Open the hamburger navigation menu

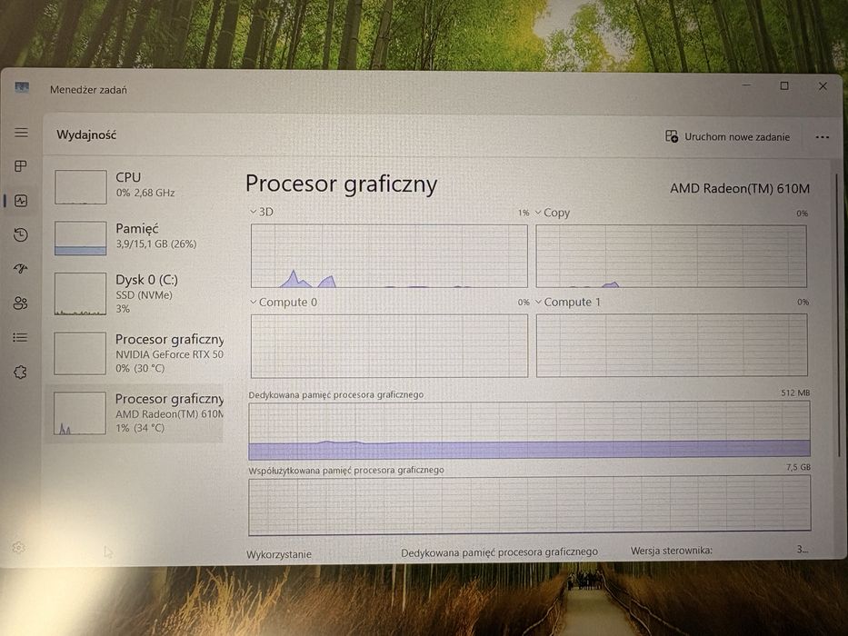(x=21, y=133)
